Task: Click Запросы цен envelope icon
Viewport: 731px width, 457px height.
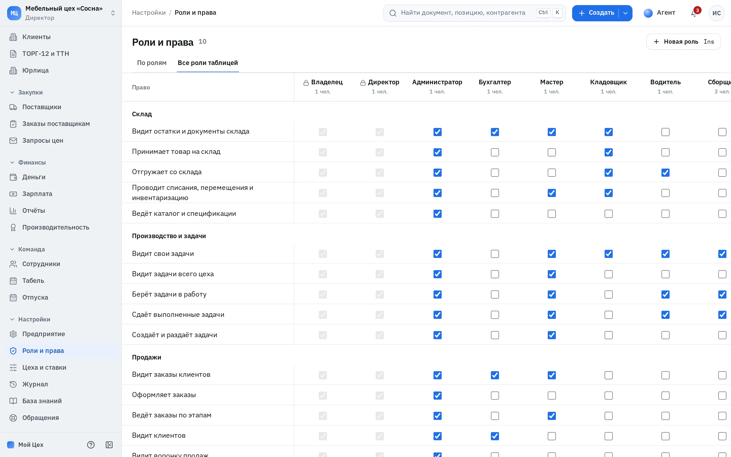Action: pyautogui.click(x=13, y=141)
